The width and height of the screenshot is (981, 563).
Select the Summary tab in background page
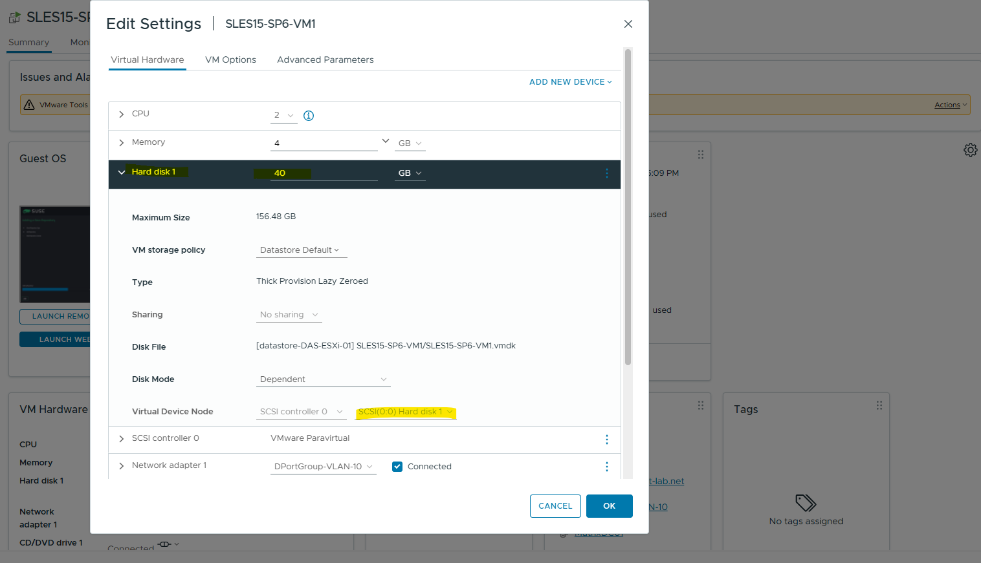pos(28,42)
